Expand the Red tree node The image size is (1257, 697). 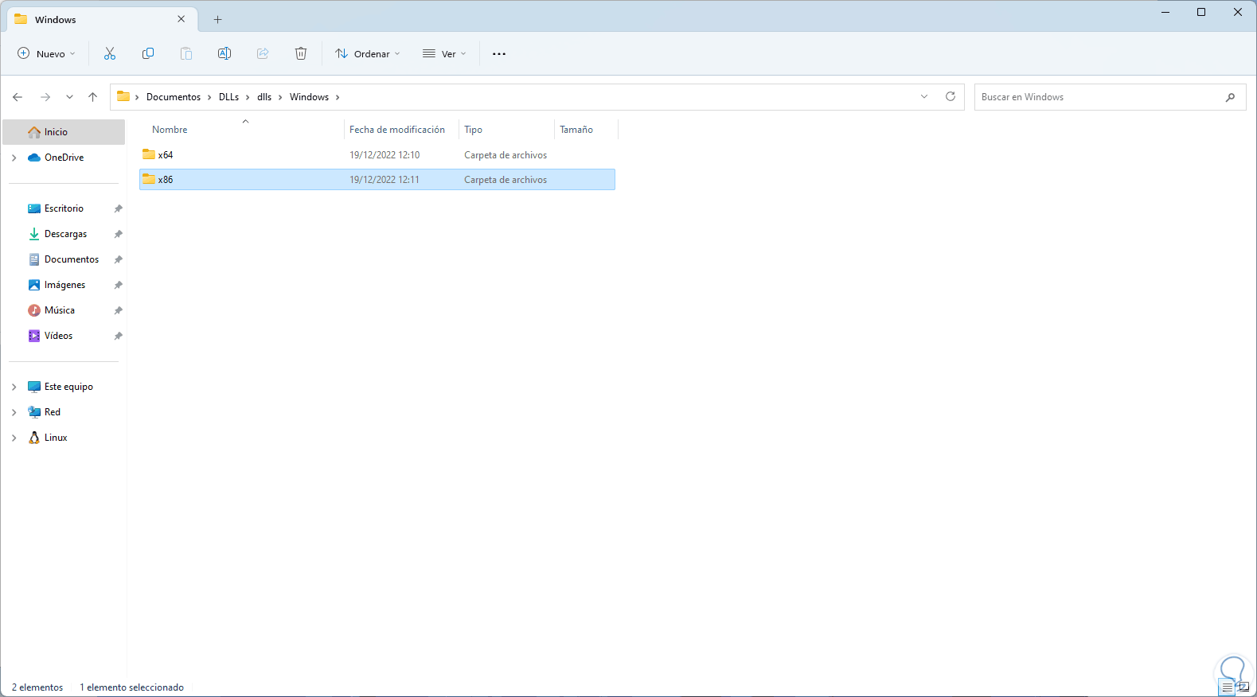tap(14, 412)
